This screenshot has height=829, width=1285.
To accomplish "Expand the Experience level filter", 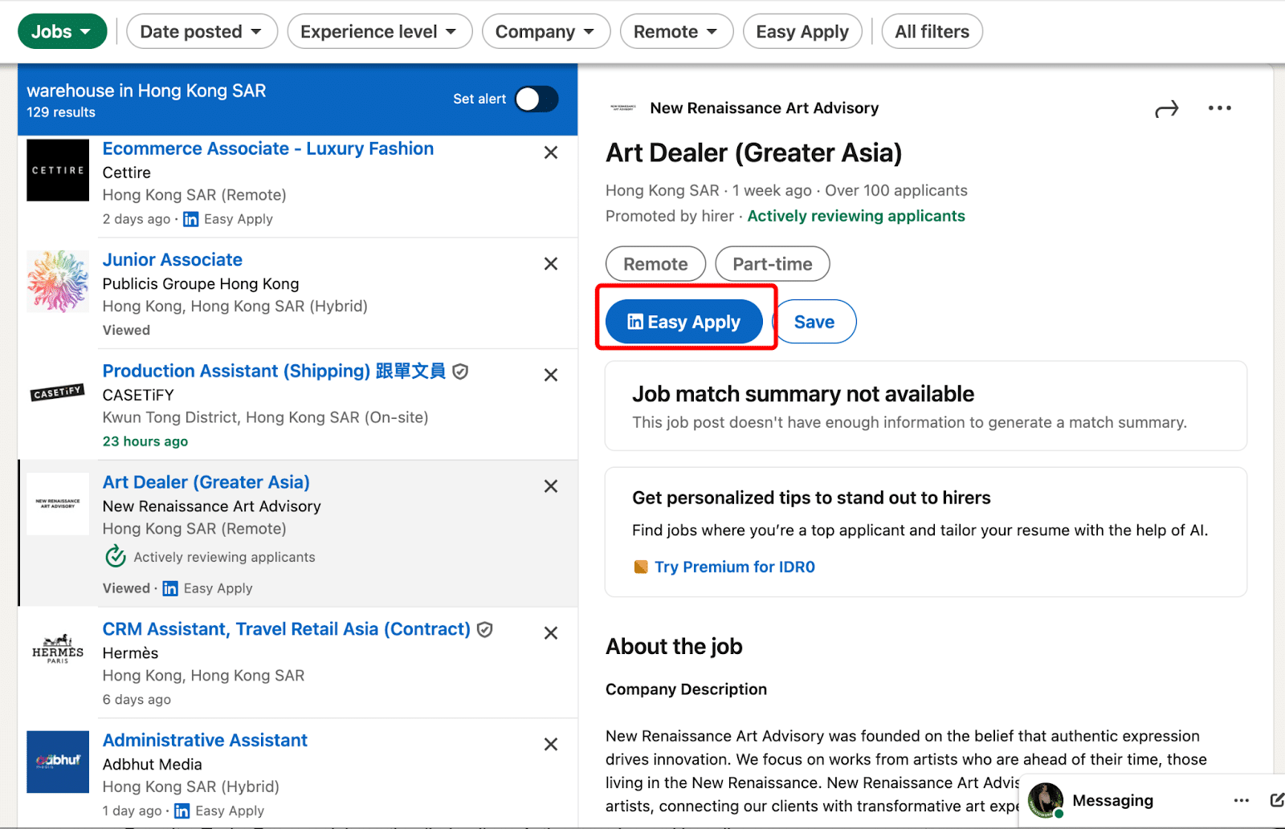I will coord(379,31).
